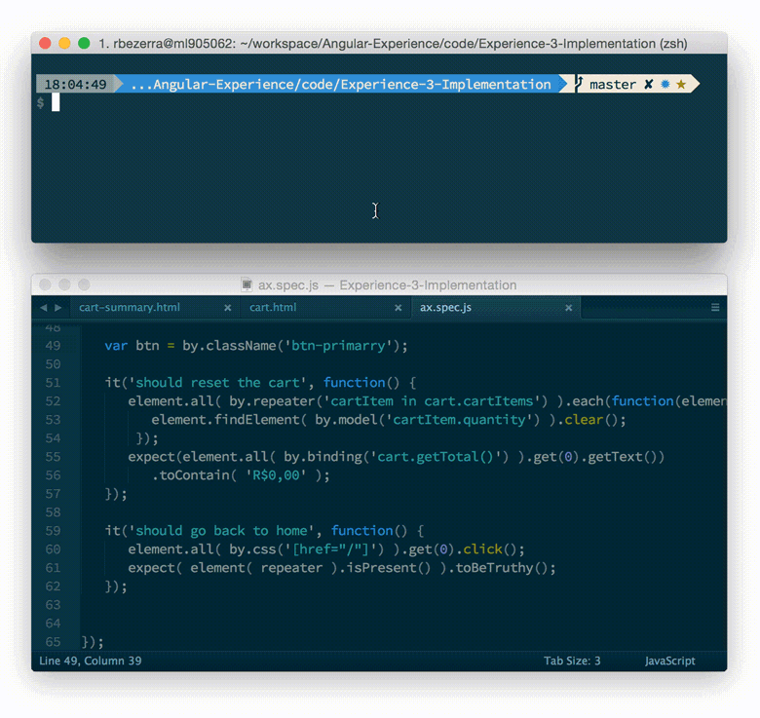
Task: Click line number 51 in gutter
Action: 53,383
